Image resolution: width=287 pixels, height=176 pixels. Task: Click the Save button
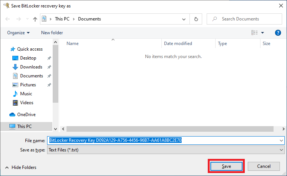(x=226, y=166)
